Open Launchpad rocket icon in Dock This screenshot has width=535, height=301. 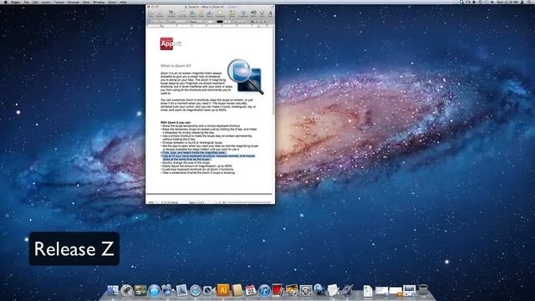[x=126, y=290]
